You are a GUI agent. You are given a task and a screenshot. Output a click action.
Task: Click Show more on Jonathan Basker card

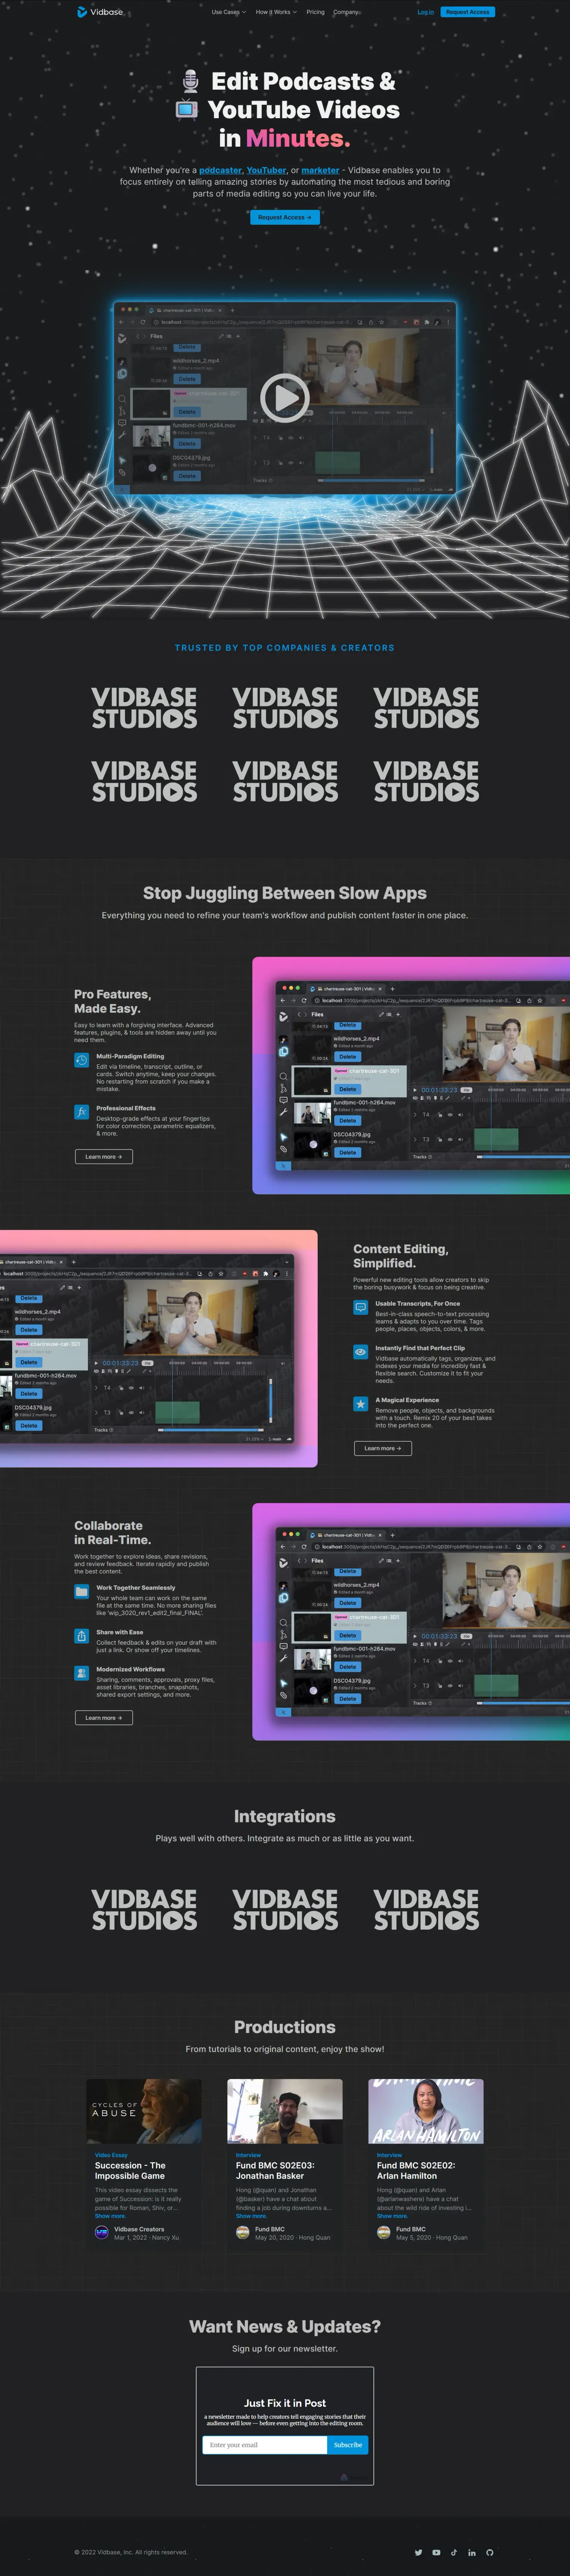(x=251, y=2216)
